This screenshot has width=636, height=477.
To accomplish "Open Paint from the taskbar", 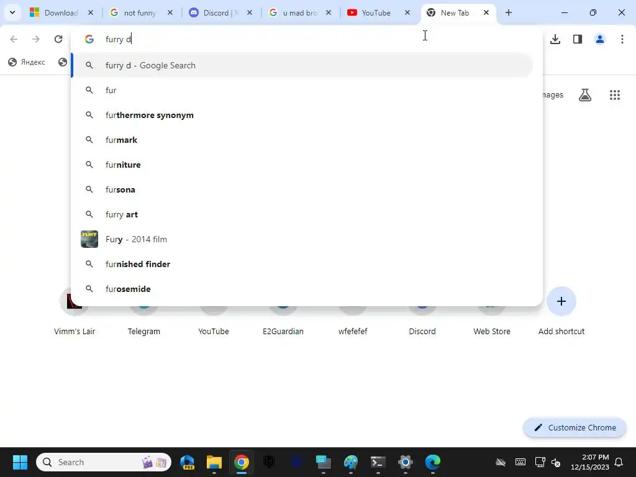I will [351, 462].
